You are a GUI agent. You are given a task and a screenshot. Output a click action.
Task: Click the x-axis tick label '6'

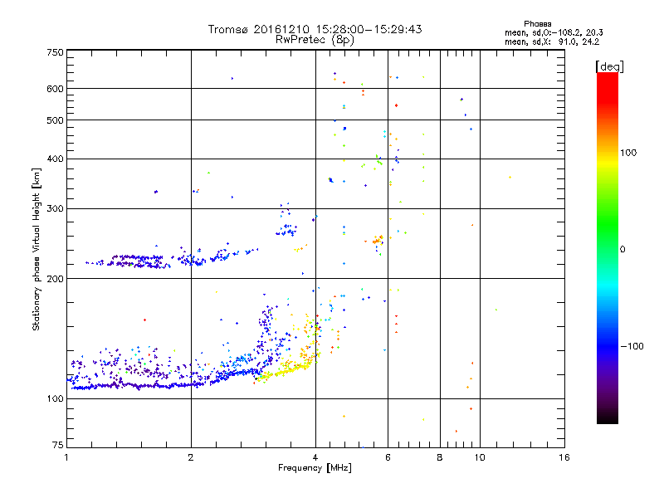[388, 457]
